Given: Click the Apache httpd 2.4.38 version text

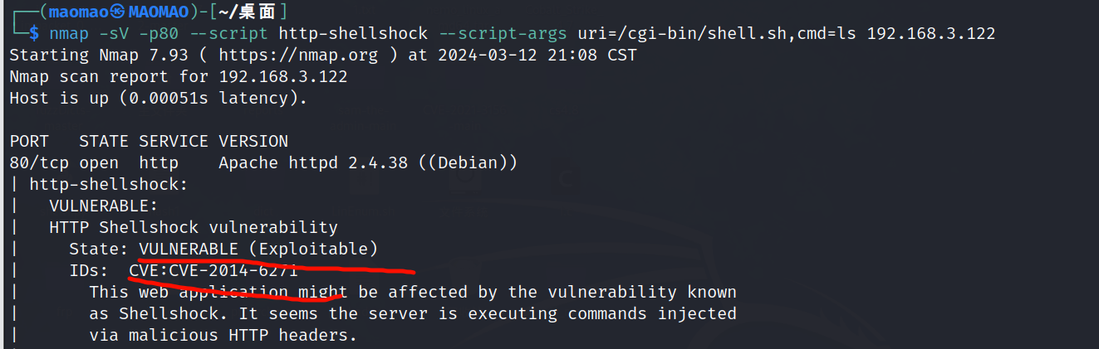Looking at the screenshot, I should pos(313,162).
